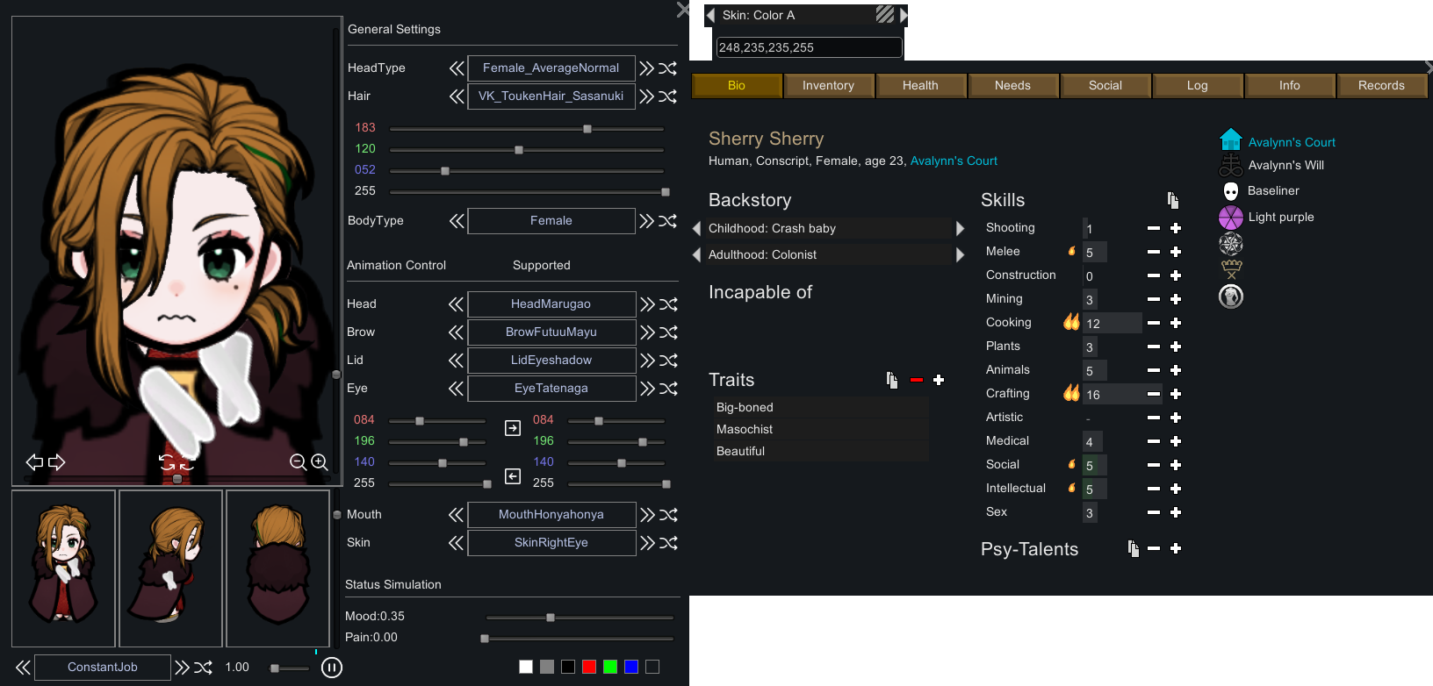This screenshot has width=1433, height=686.
Task: Open the Log tab
Action: pyautogui.click(x=1198, y=85)
